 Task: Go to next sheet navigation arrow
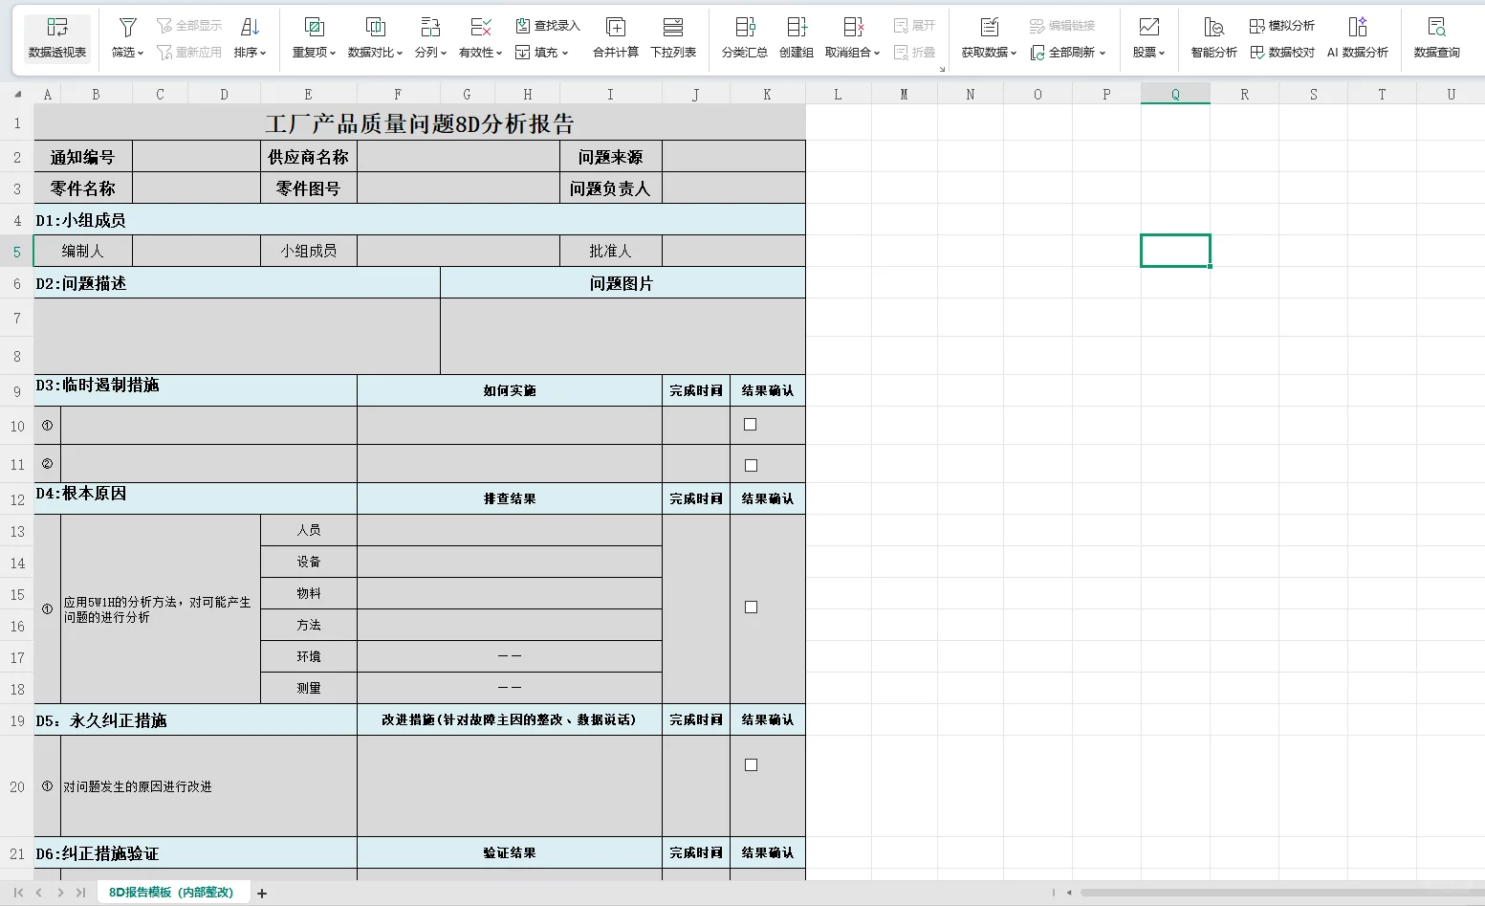(60, 893)
